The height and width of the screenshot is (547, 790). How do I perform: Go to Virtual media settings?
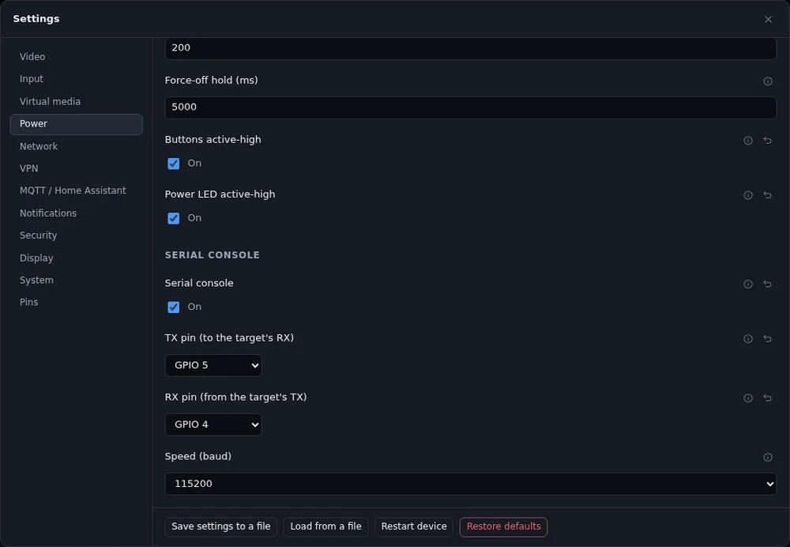point(76,102)
